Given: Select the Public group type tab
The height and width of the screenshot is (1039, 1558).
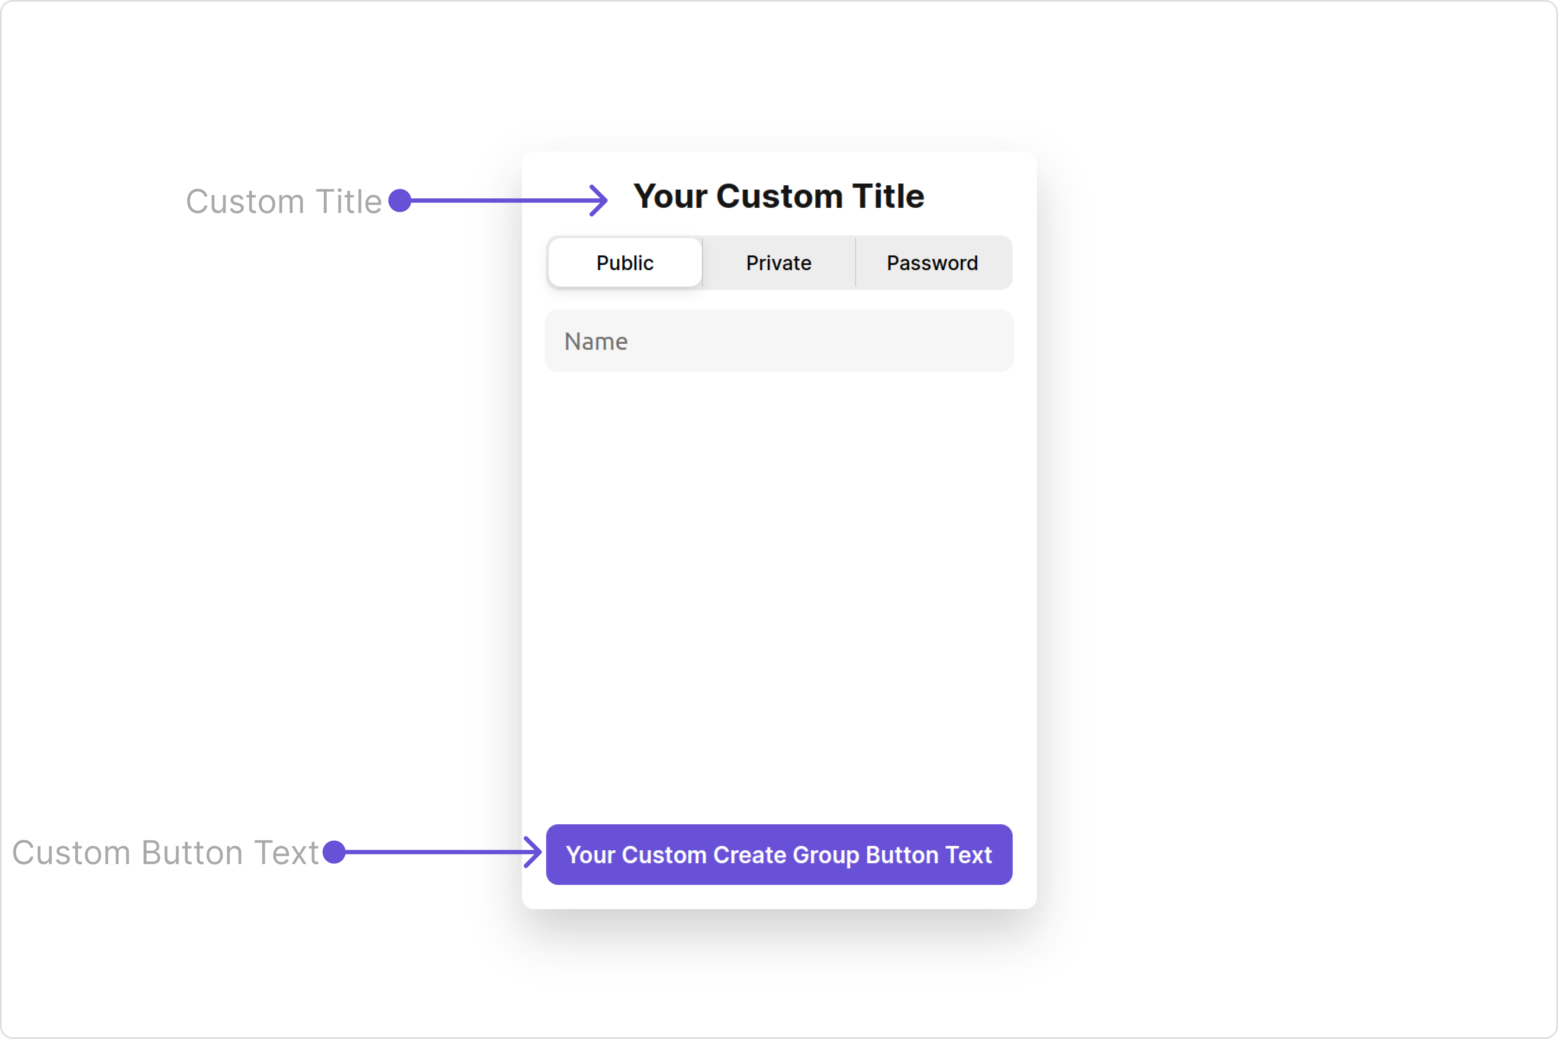Looking at the screenshot, I should click(624, 263).
